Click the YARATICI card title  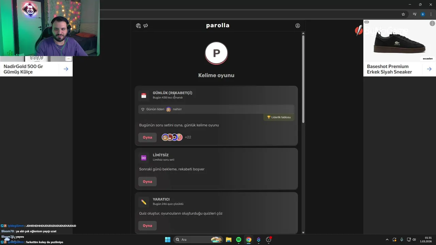pyautogui.click(x=161, y=199)
